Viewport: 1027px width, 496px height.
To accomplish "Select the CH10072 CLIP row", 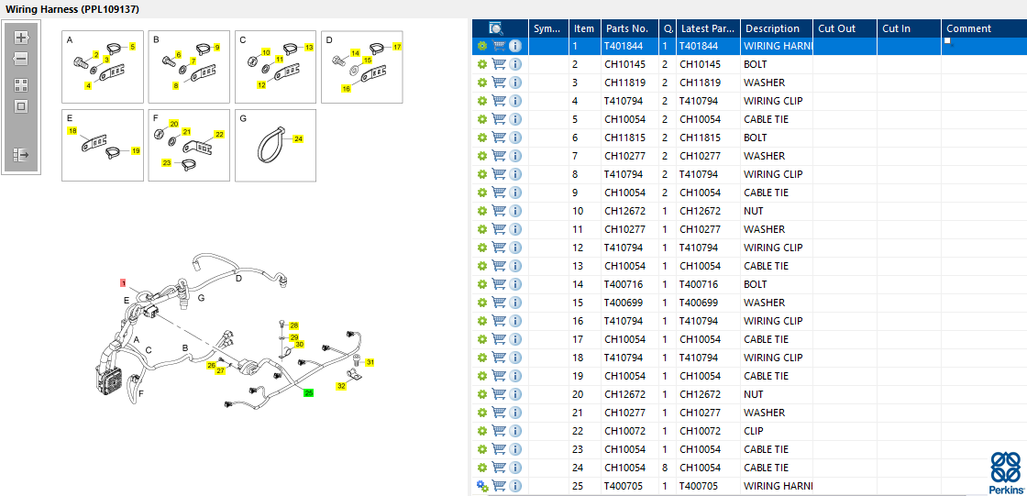I will [x=749, y=431].
